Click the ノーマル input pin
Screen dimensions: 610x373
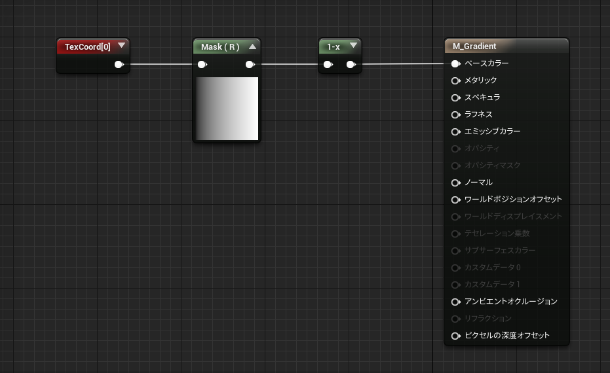pos(455,183)
